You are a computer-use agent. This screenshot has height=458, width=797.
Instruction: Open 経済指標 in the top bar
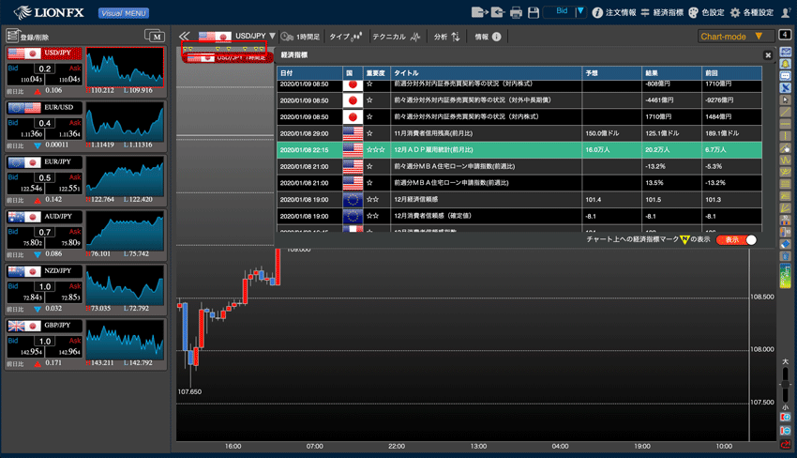click(x=662, y=13)
